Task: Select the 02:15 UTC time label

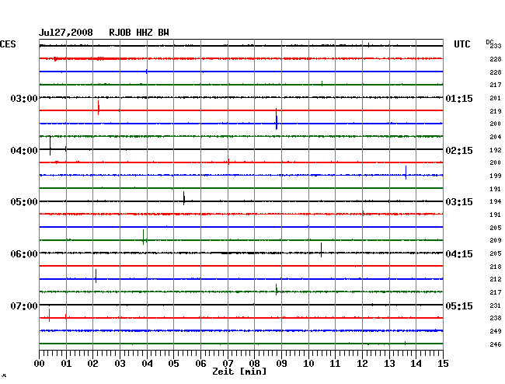Action: point(459,151)
